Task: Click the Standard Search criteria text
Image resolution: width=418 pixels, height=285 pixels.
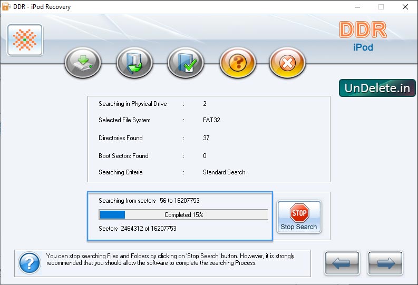Action: [x=224, y=172]
